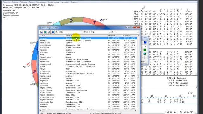
Task: Select the Гродненская обл., Беларусь row
Action: click(88, 66)
